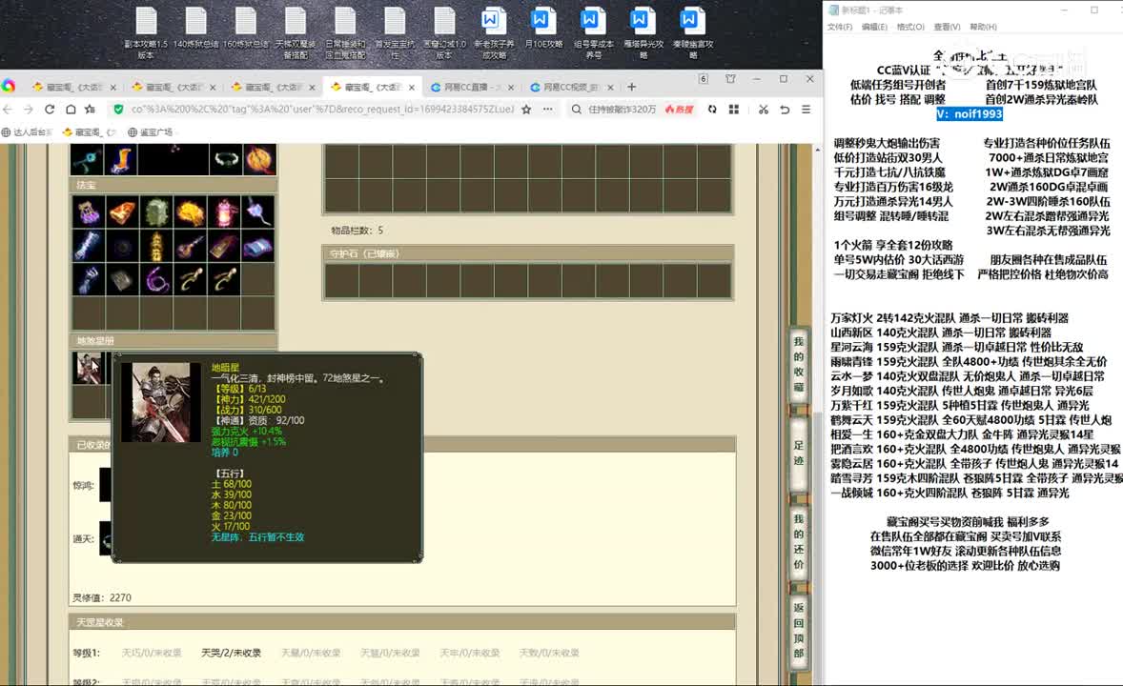Click the browser undo arrow icon
This screenshot has height=686, width=1123.
coord(785,109)
